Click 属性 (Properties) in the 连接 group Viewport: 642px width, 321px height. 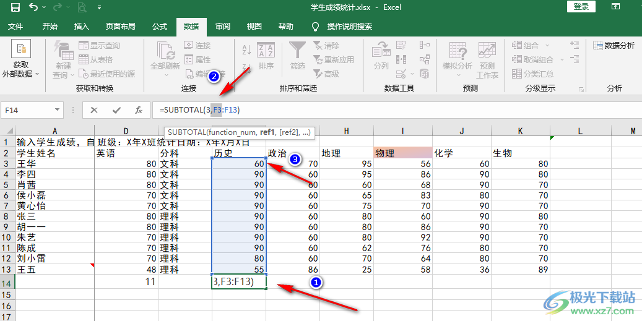click(x=197, y=60)
